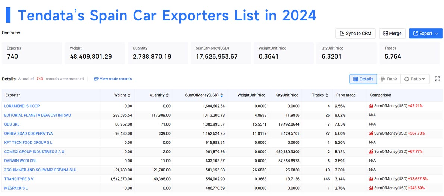Open View trade records link

113,79
